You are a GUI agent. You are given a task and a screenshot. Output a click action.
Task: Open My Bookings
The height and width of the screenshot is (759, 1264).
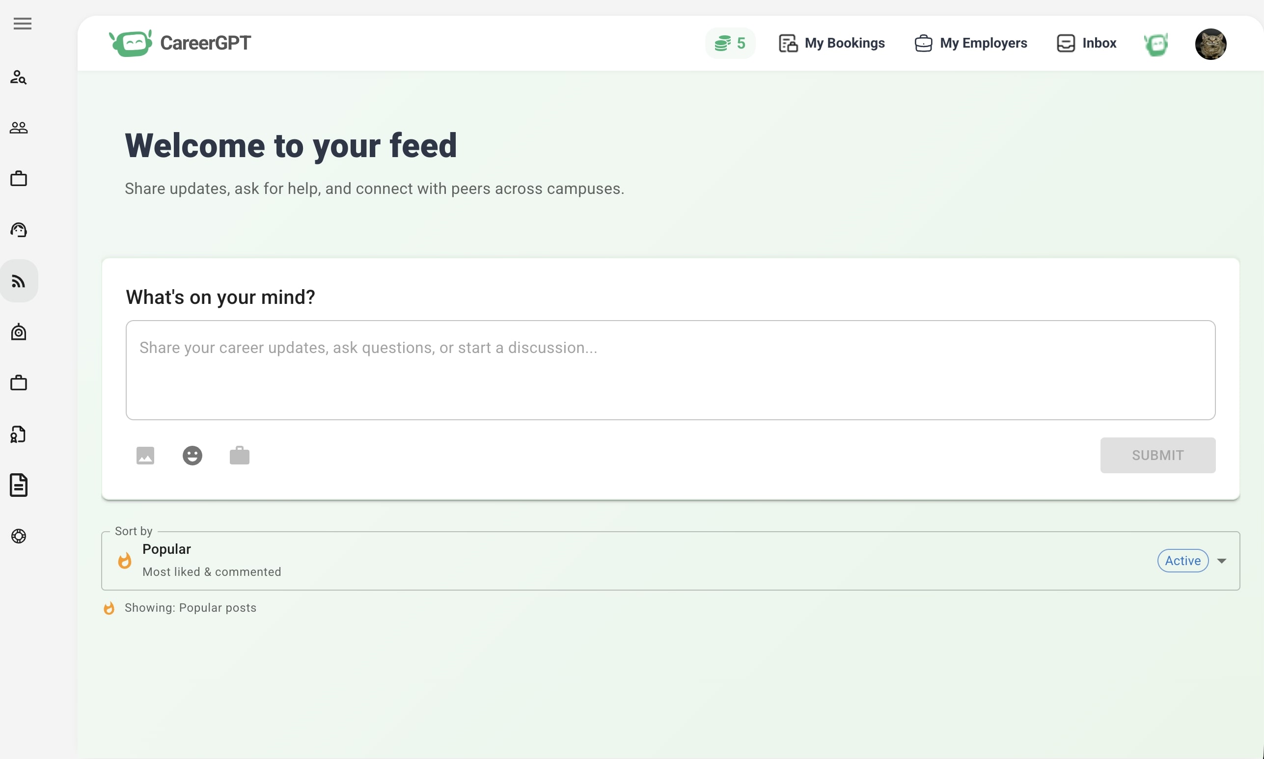tap(831, 43)
